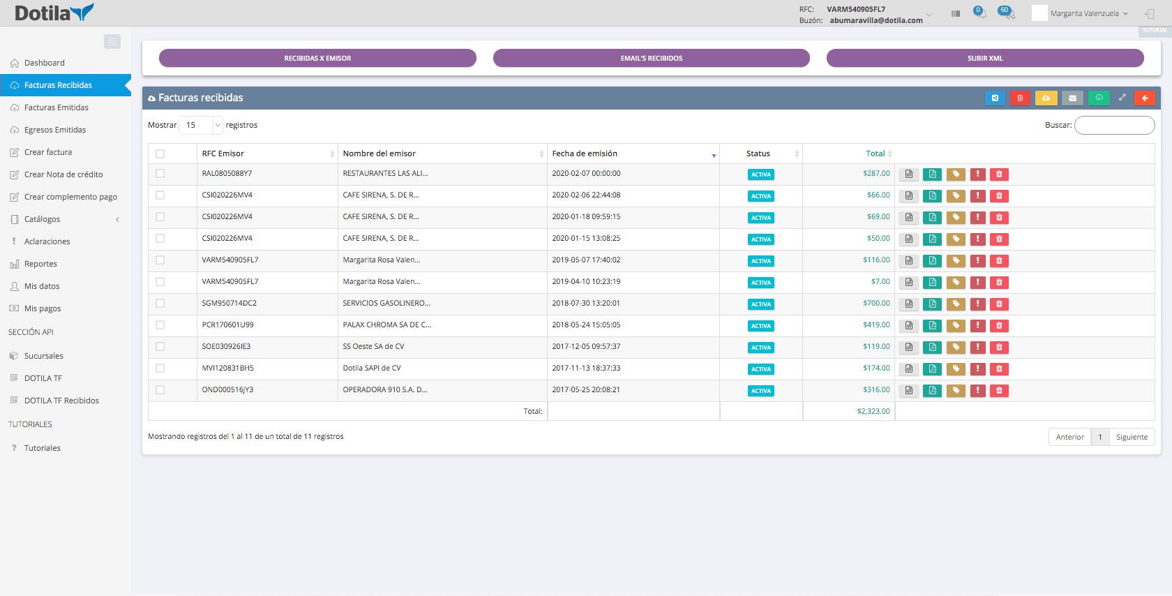The width and height of the screenshot is (1172, 596).
Task: Click the Dotila logo
Action: tap(54, 13)
